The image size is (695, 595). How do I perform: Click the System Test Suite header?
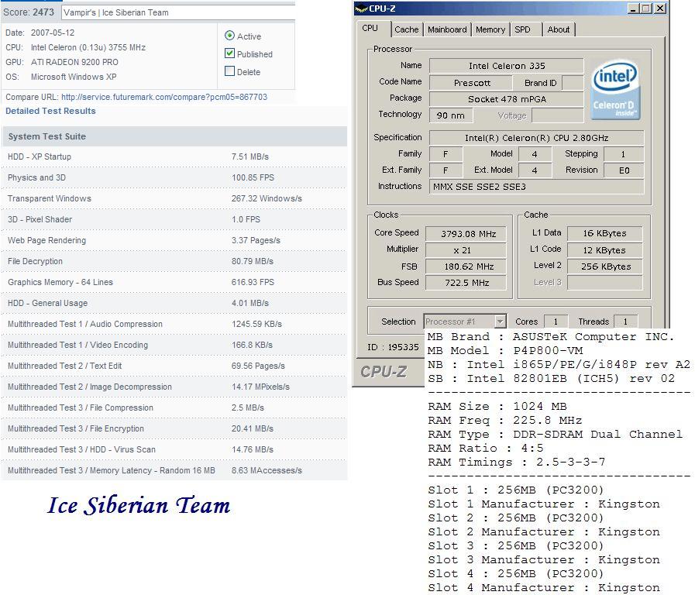click(x=174, y=136)
